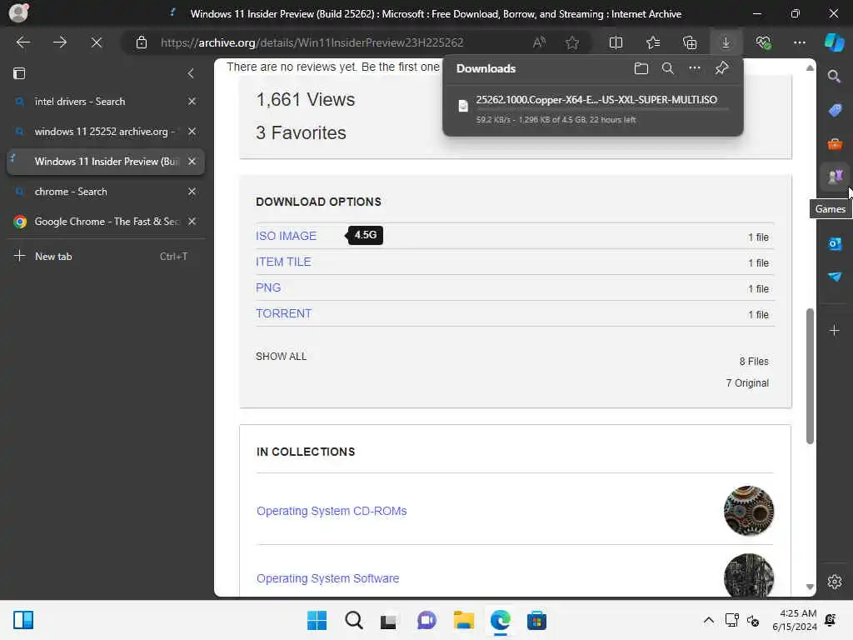This screenshot has height=640, width=853.
Task: Click the address bar URL
Action: pyautogui.click(x=312, y=42)
